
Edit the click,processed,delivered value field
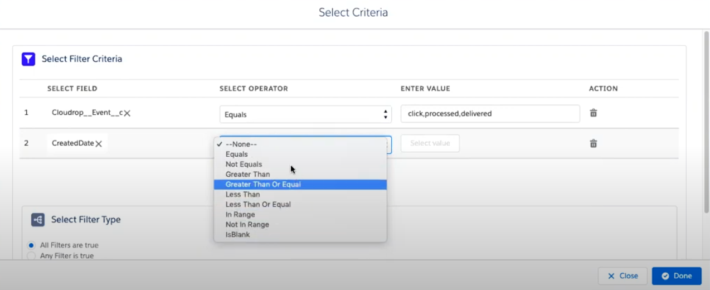pos(490,114)
